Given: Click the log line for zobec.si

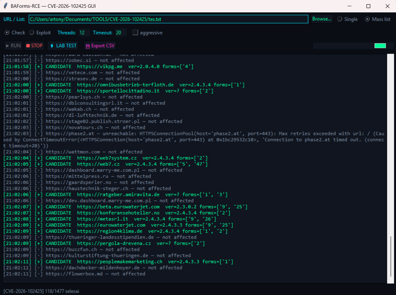Looking at the screenshot, I should click(x=68, y=60).
